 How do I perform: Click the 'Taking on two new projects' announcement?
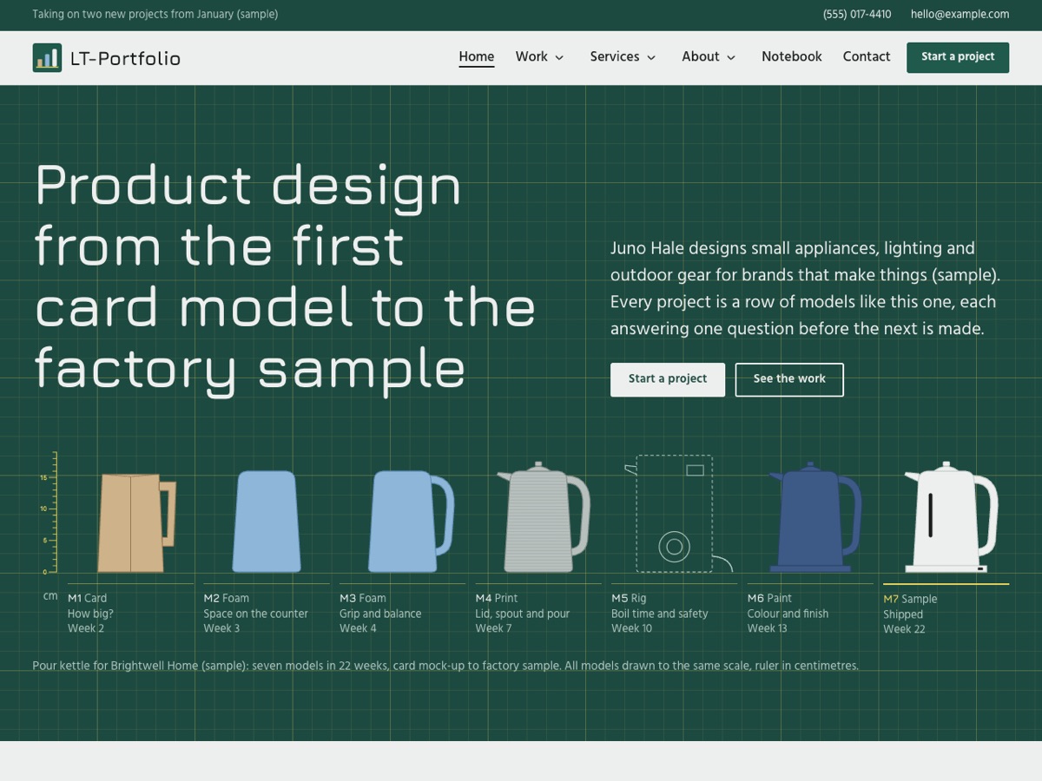155,15
